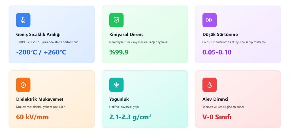Screen dimensions: 290x136
Task: Click the orange lightning bolt icon
Action: [x=23, y=85]
